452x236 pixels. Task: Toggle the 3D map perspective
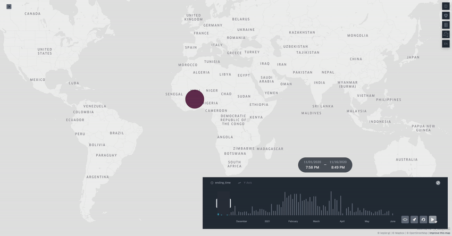coord(446,15)
